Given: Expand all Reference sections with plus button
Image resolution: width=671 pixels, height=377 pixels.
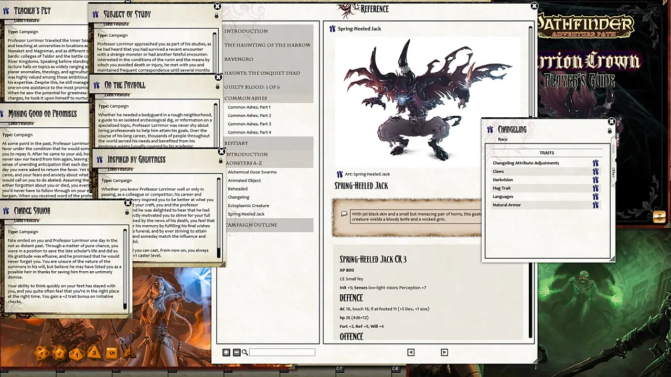Looking at the screenshot, I should (226, 352).
